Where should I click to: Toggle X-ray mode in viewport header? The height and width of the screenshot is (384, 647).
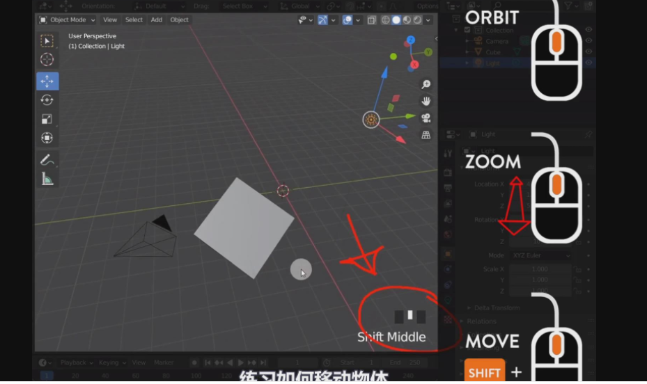372,20
